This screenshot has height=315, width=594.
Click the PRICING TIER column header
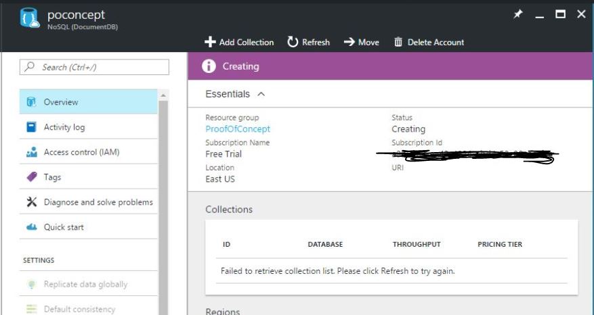point(500,244)
